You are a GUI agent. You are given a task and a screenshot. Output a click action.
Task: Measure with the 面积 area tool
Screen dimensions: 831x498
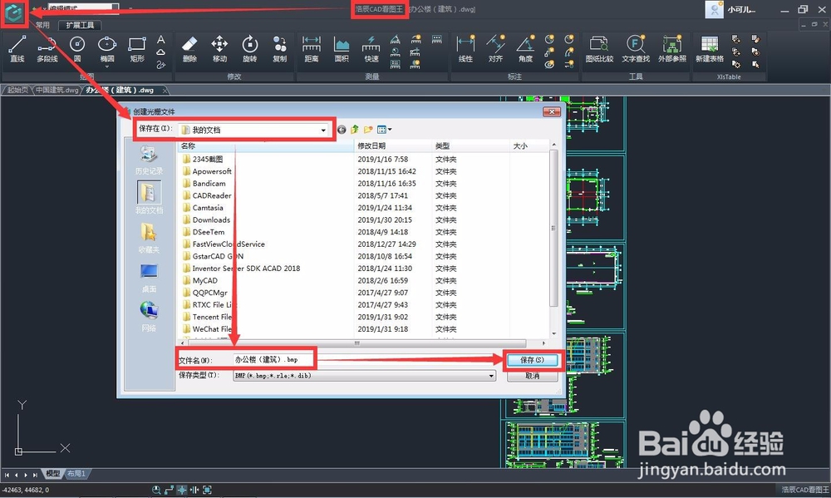point(342,49)
